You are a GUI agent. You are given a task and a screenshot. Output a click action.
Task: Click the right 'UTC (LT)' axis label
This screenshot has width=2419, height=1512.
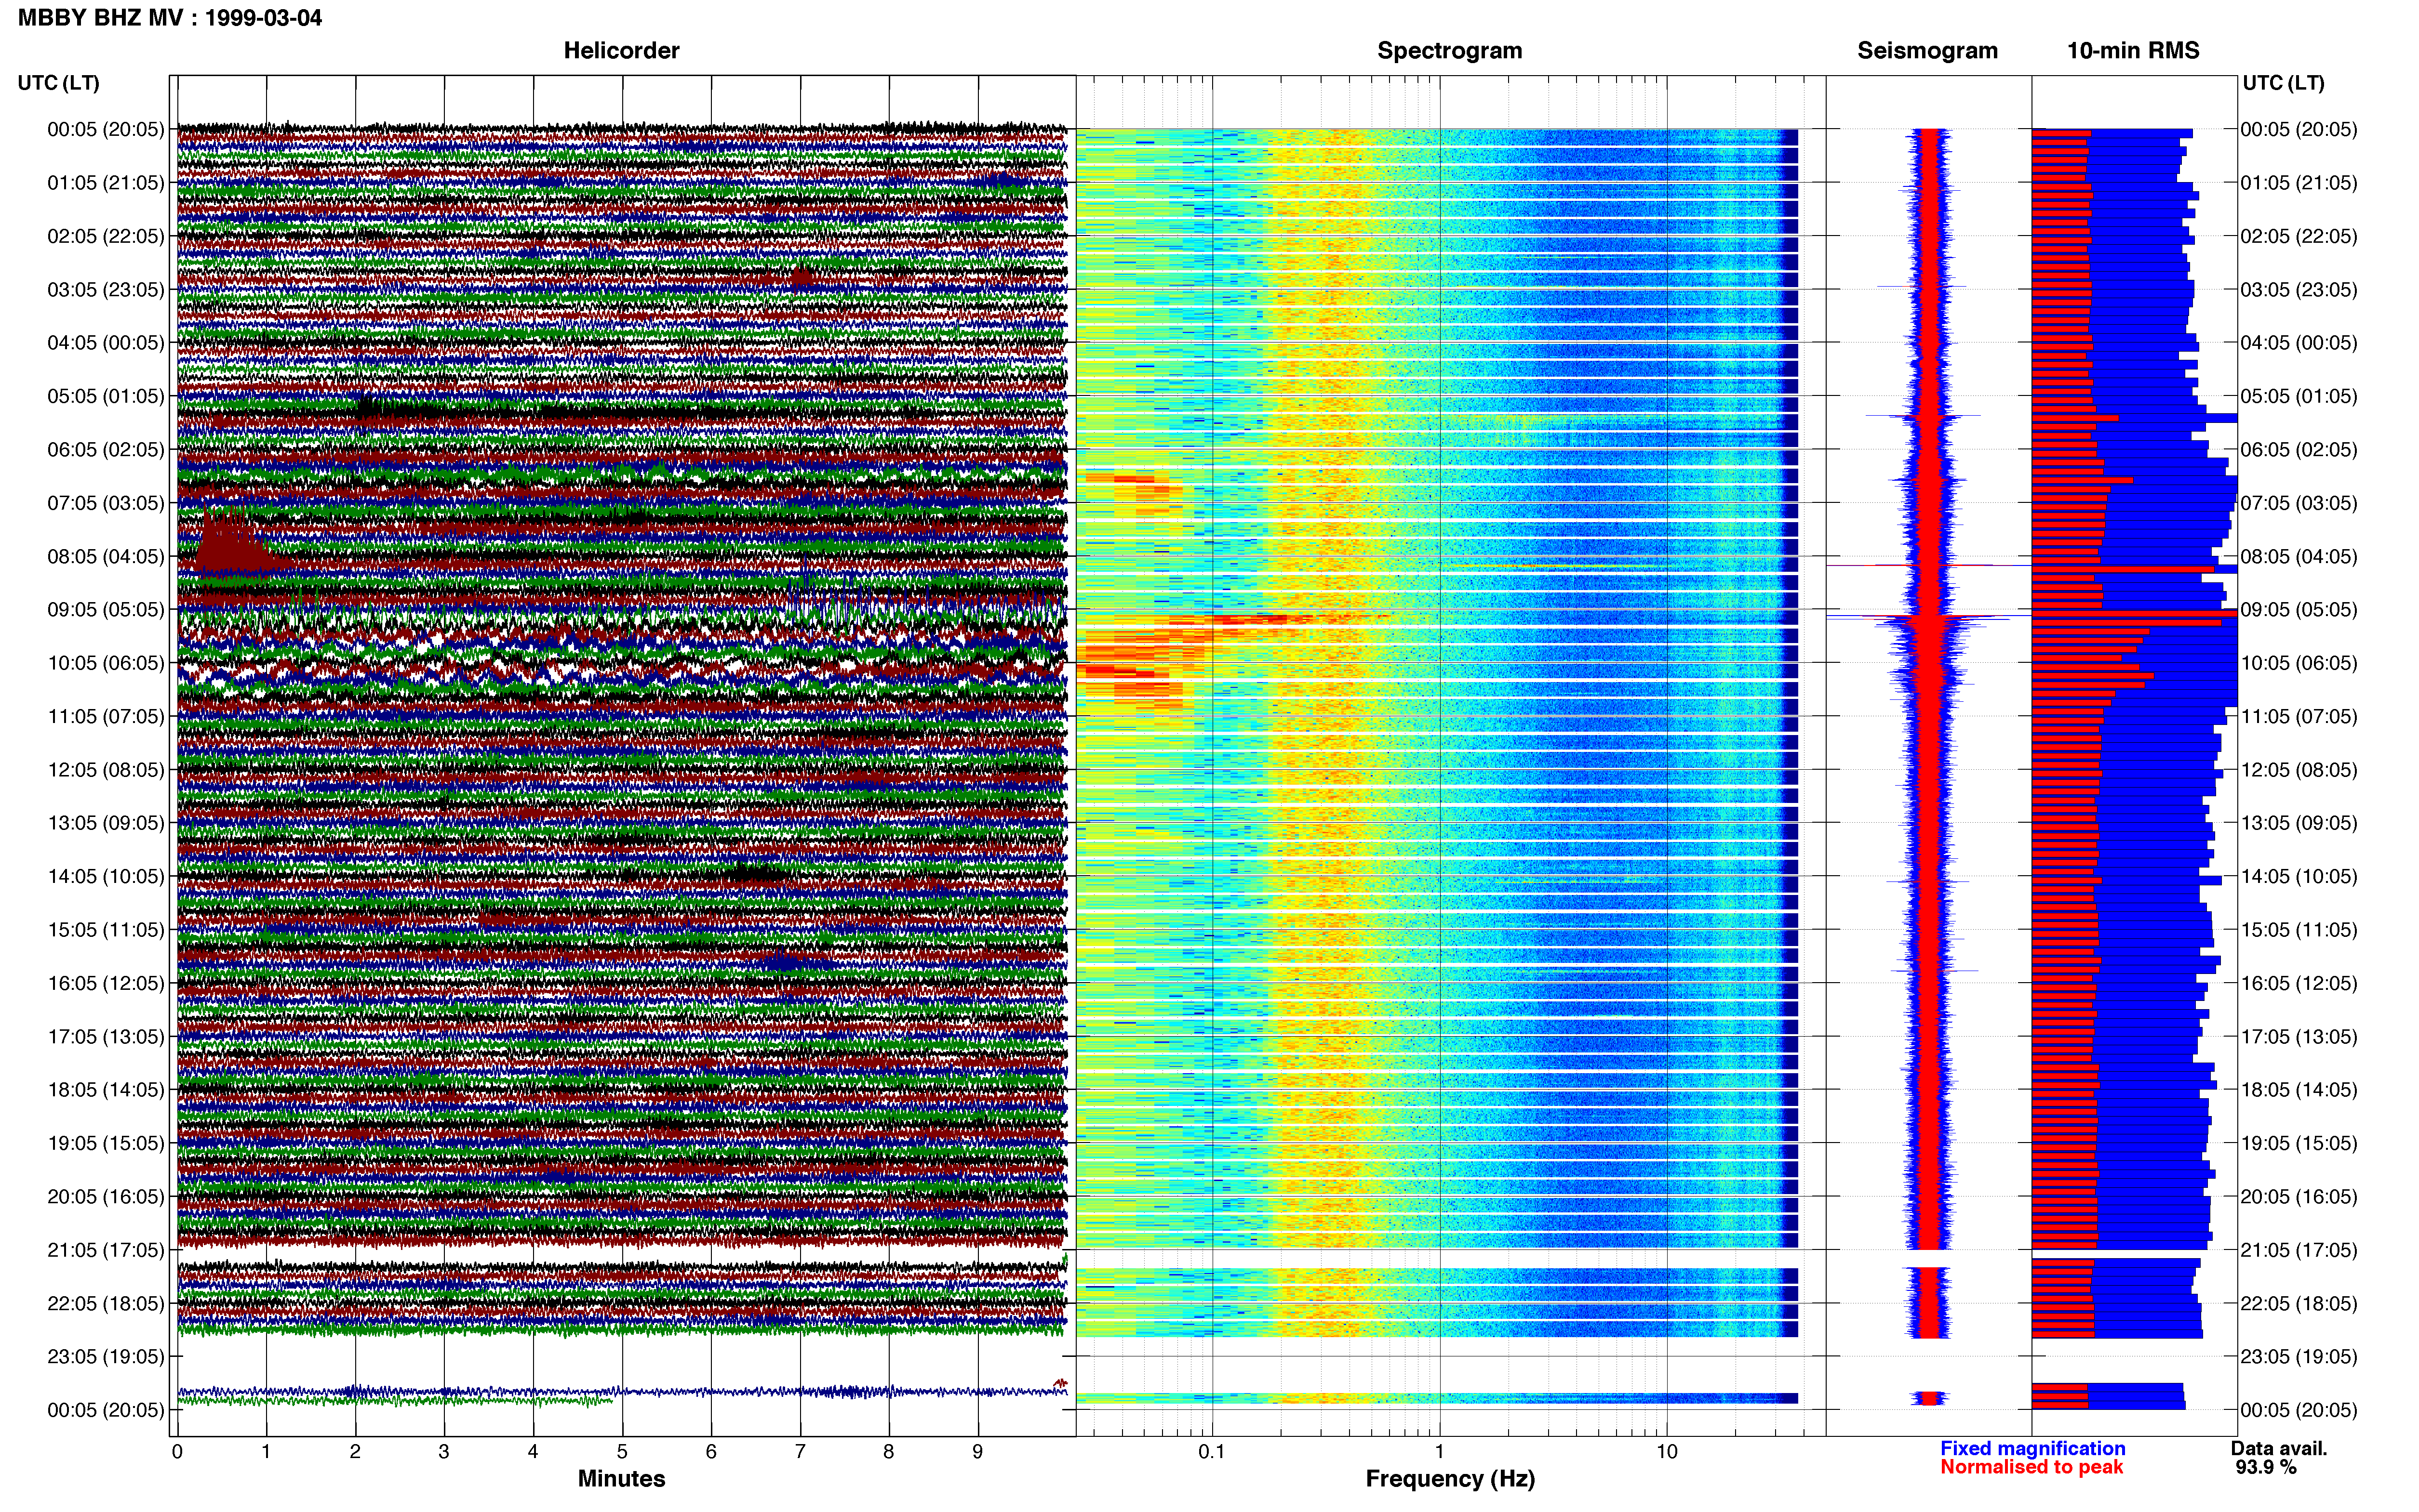pos(2283,83)
